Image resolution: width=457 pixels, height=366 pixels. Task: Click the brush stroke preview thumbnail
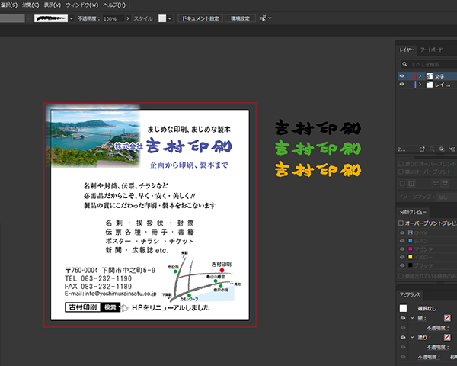tap(51, 18)
